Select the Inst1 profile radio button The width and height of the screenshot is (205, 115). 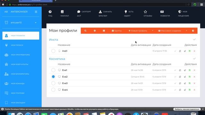[53, 51]
